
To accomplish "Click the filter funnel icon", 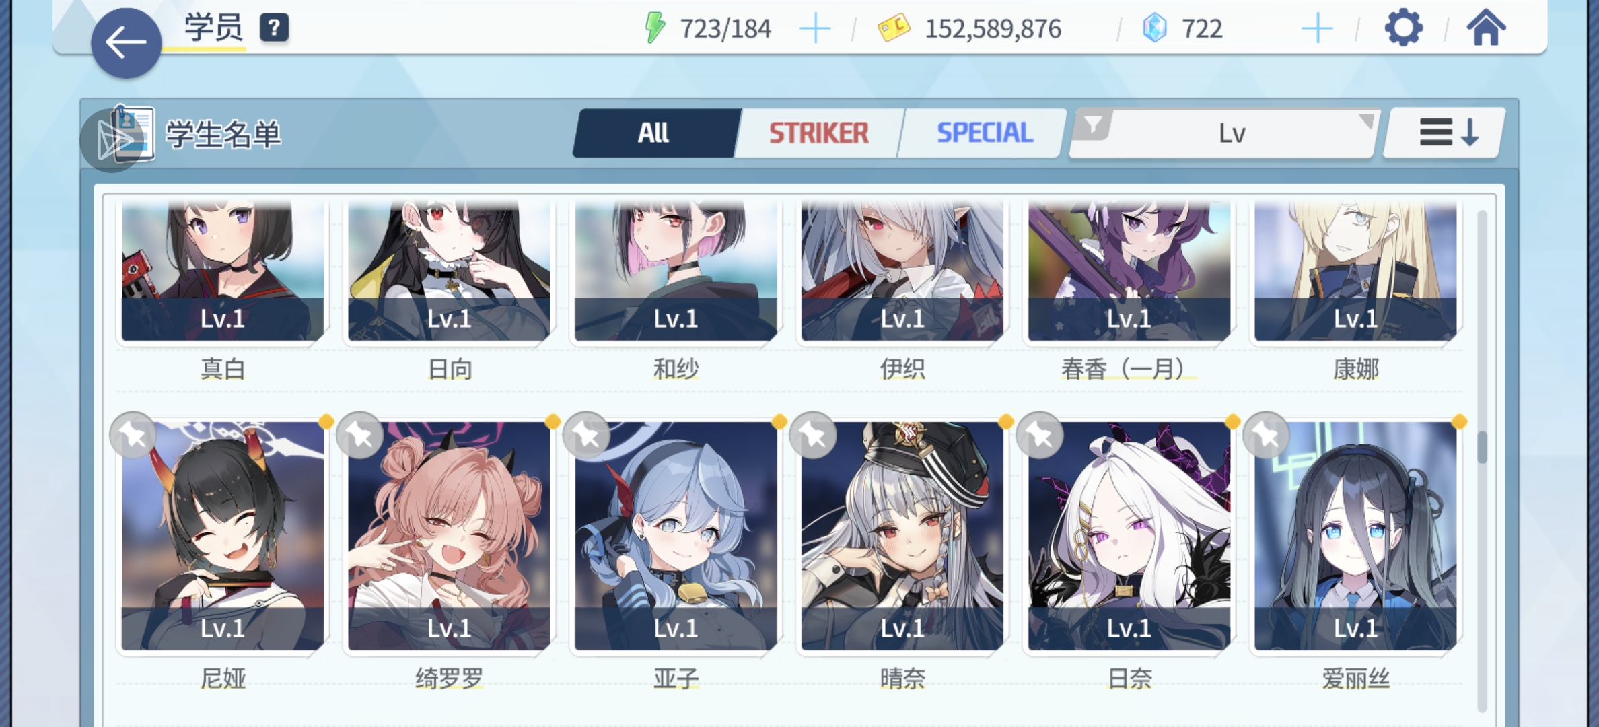I will pyautogui.click(x=1094, y=125).
